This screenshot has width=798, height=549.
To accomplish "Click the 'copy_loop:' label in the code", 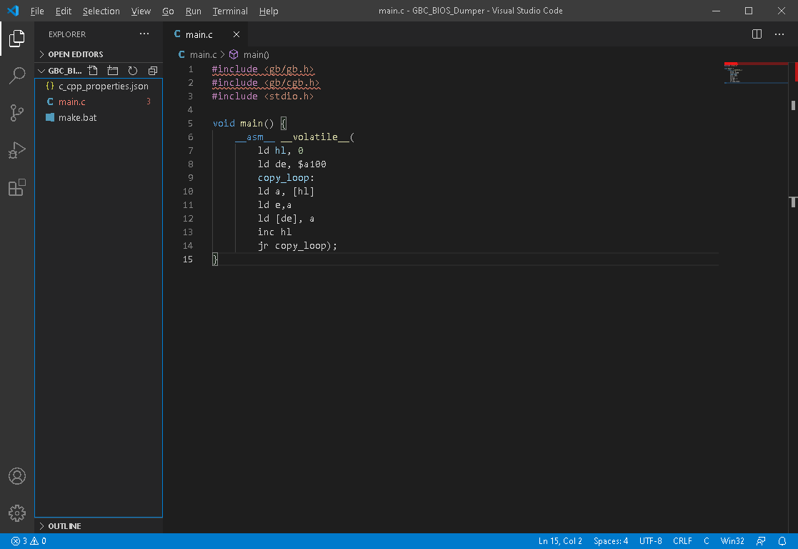I will (286, 178).
